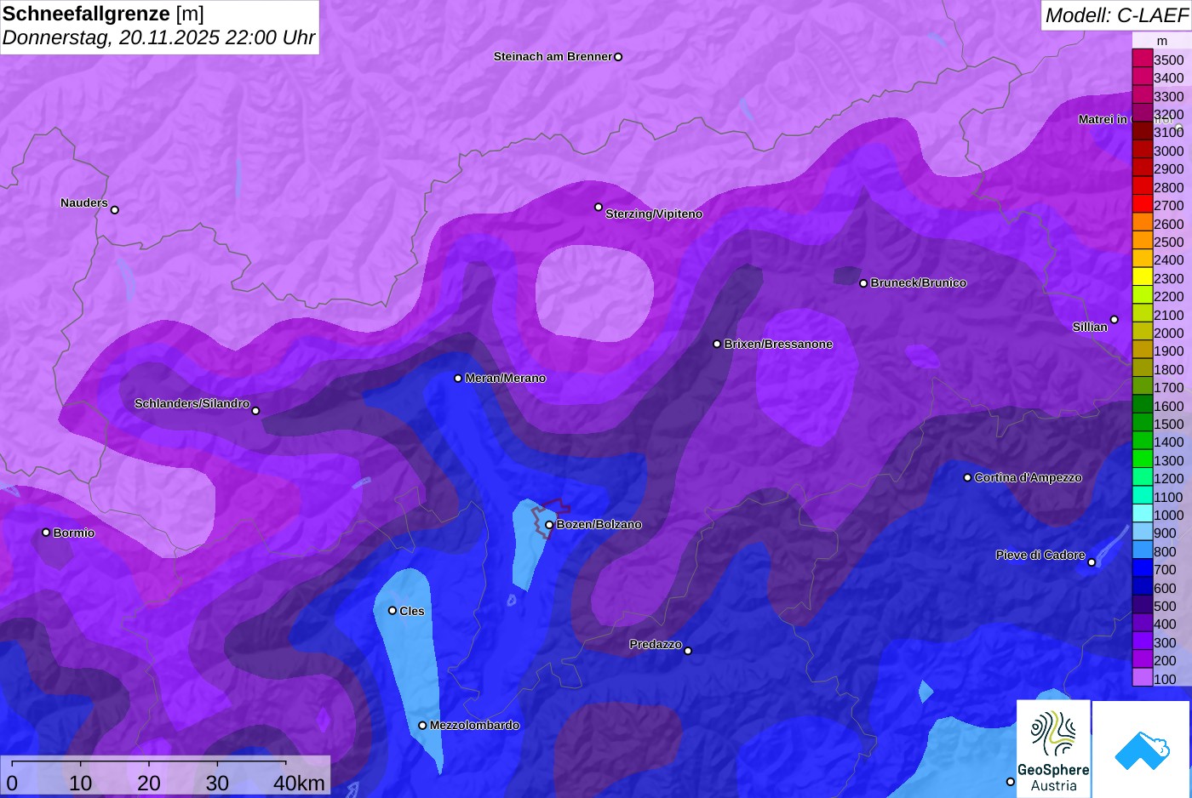Click the Bruneck/Brunico label text
1192x798 pixels.
pos(919,283)
